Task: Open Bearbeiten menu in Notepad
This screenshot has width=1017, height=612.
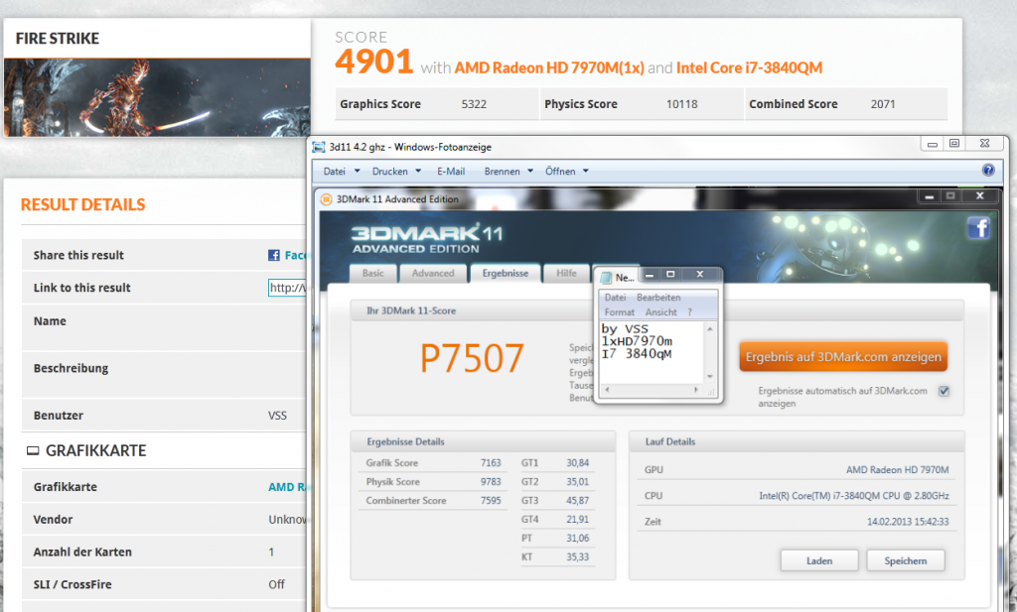Action: (x=658, y=298)
